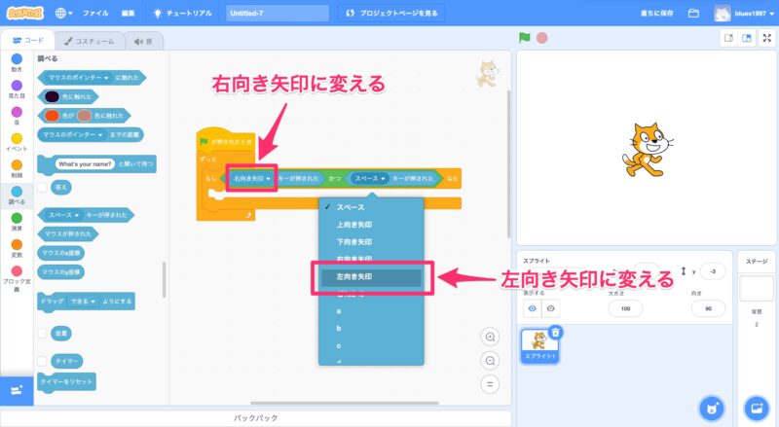
Task: Check the タイマー timer checkbox
Action: 41,360
